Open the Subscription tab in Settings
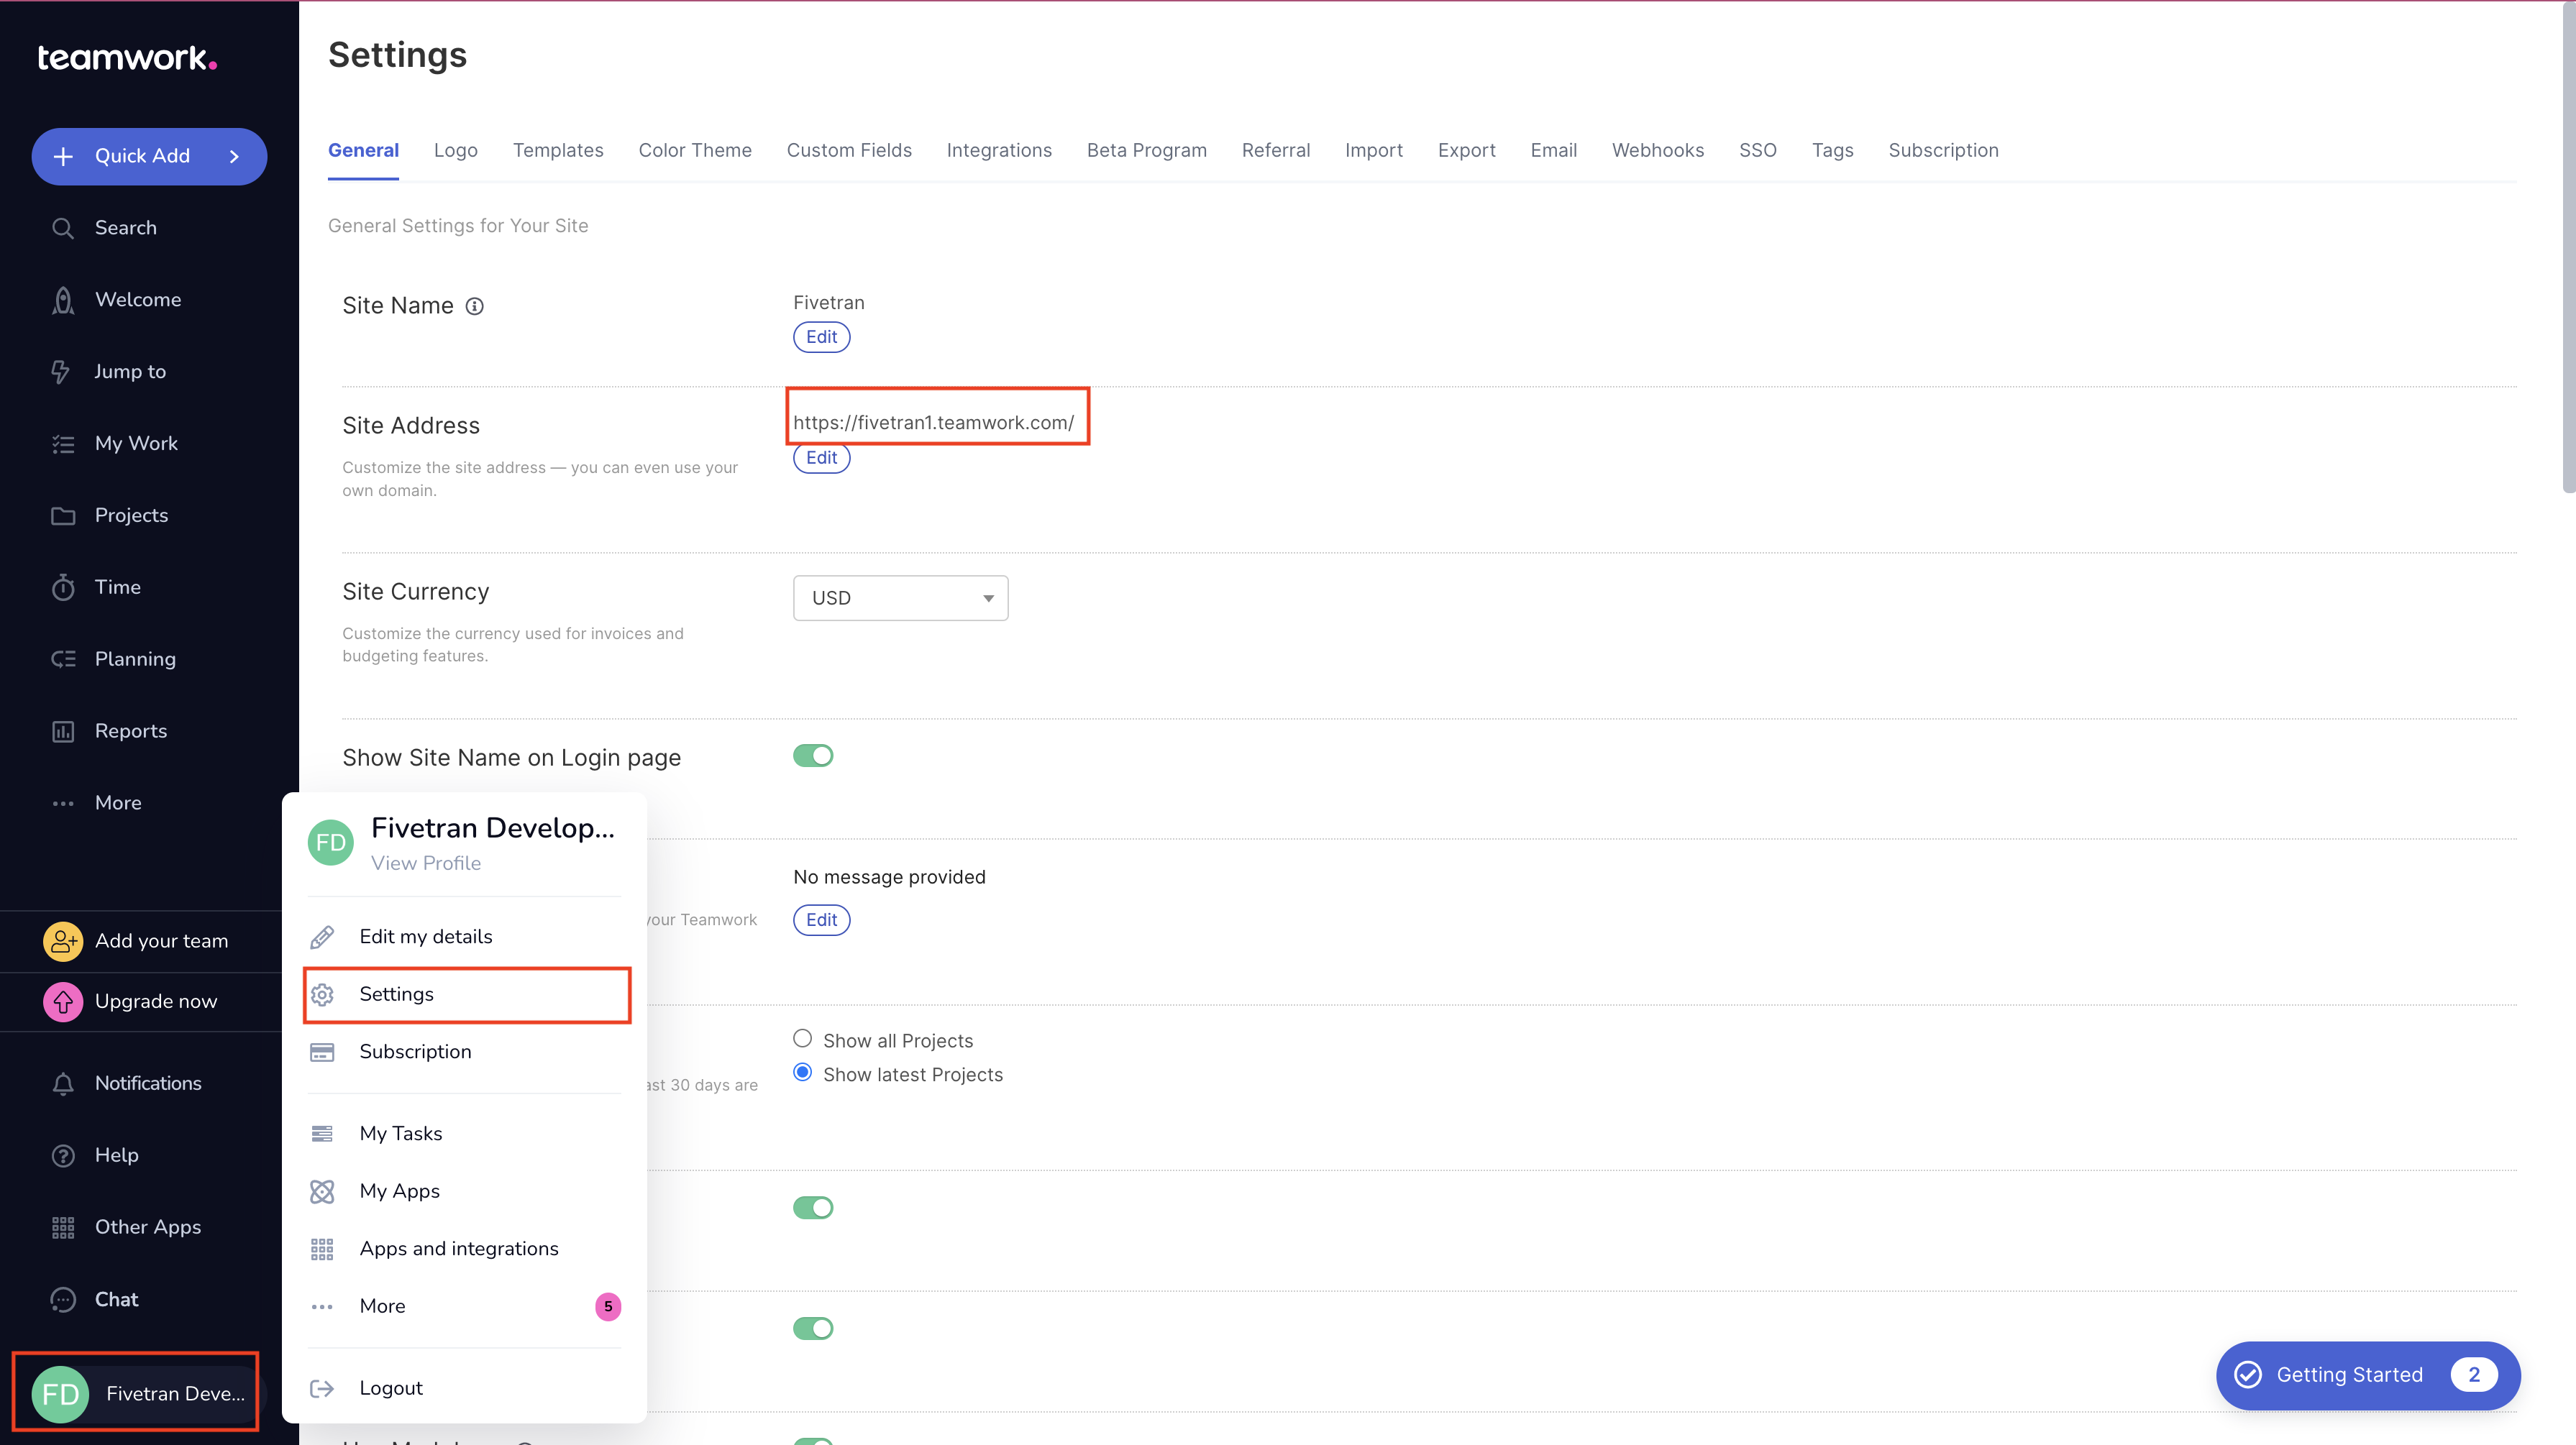This screenshot has height=1445, width=2576. pyautogui.click(x=1943, y=150)
